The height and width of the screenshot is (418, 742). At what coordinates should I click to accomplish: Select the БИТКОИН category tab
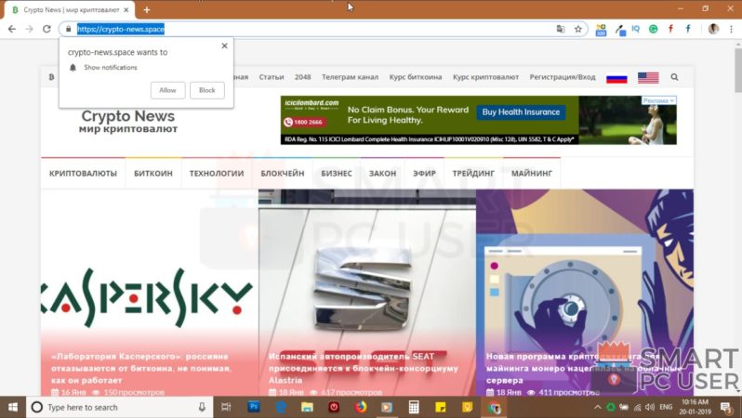click(153, 174)
